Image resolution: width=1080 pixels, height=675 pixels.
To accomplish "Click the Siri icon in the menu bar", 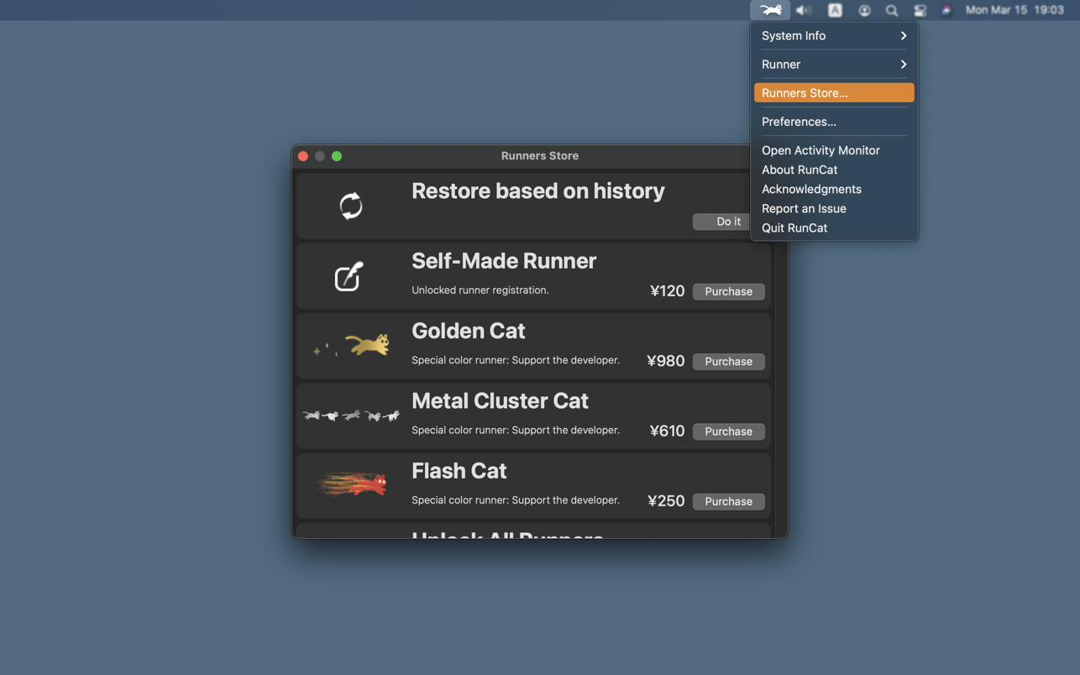I will point(946,10).
